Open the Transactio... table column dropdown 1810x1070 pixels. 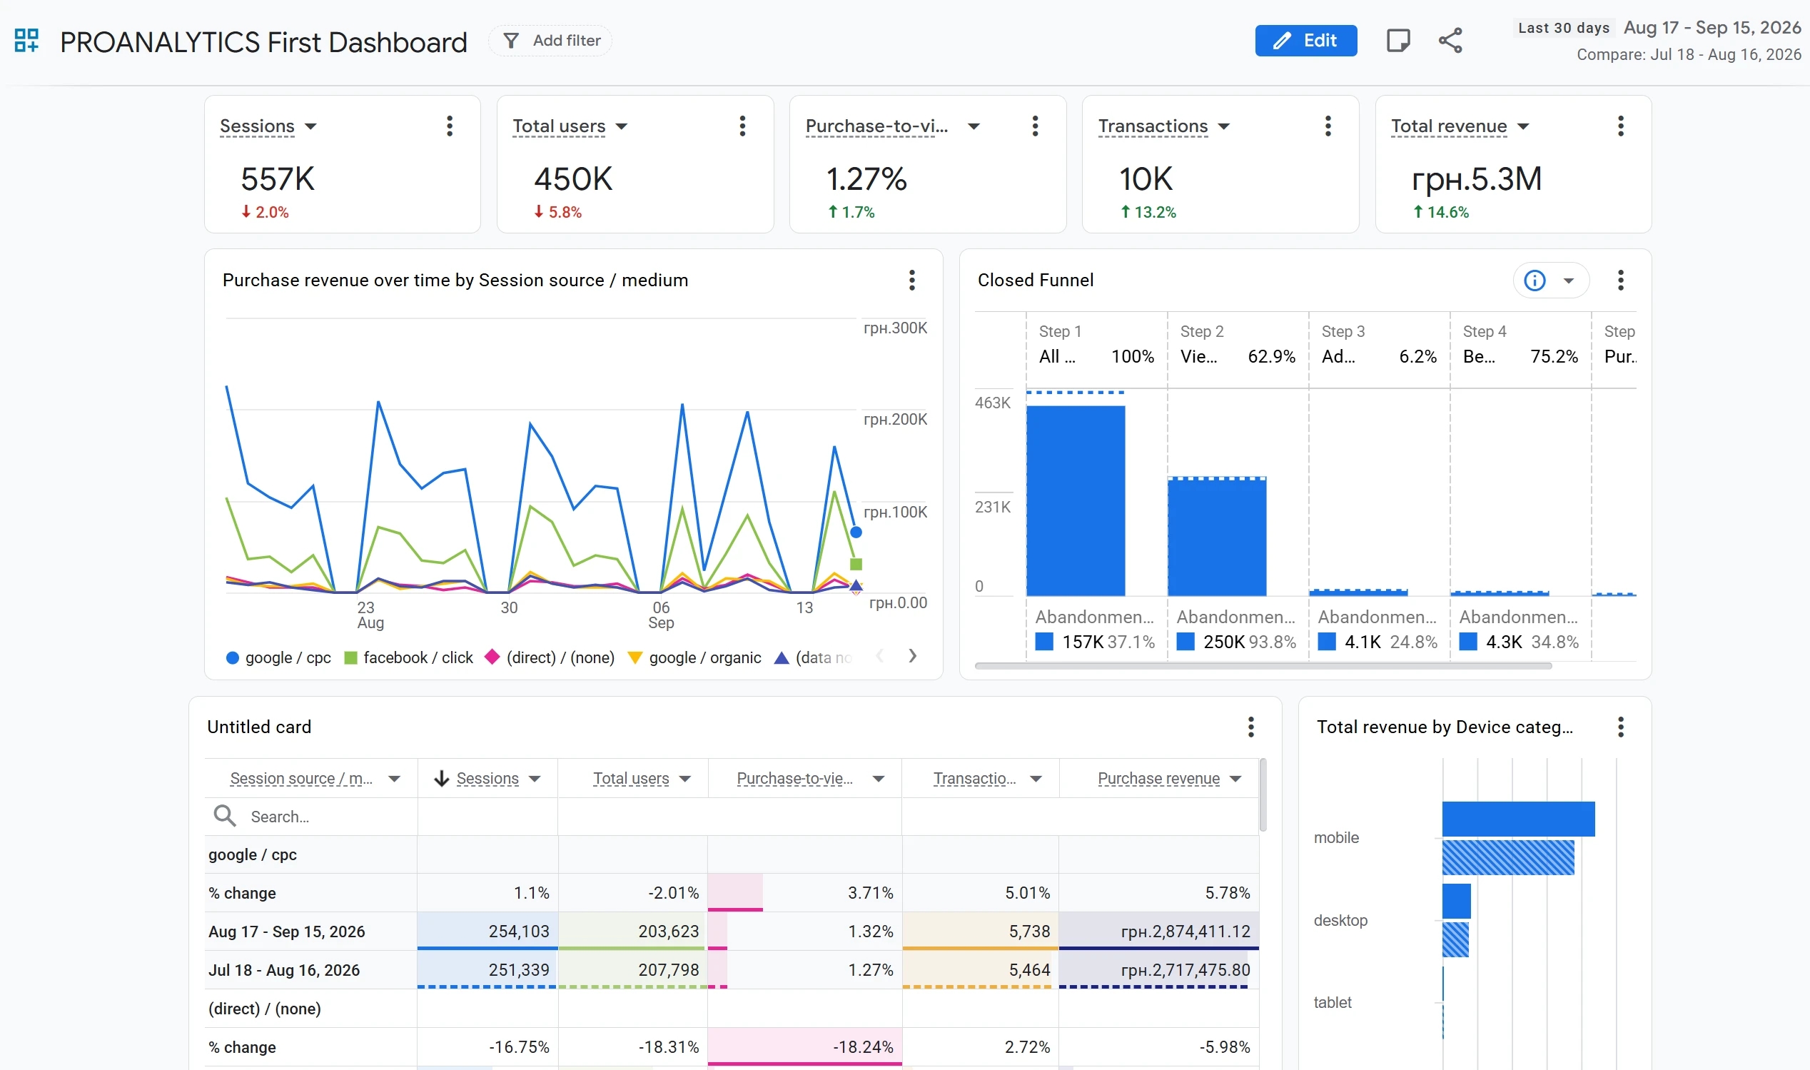1036,779
